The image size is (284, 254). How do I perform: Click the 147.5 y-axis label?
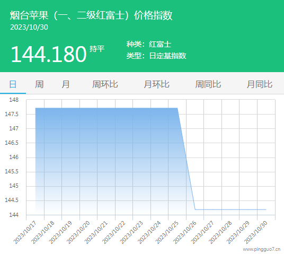[12, 114]
